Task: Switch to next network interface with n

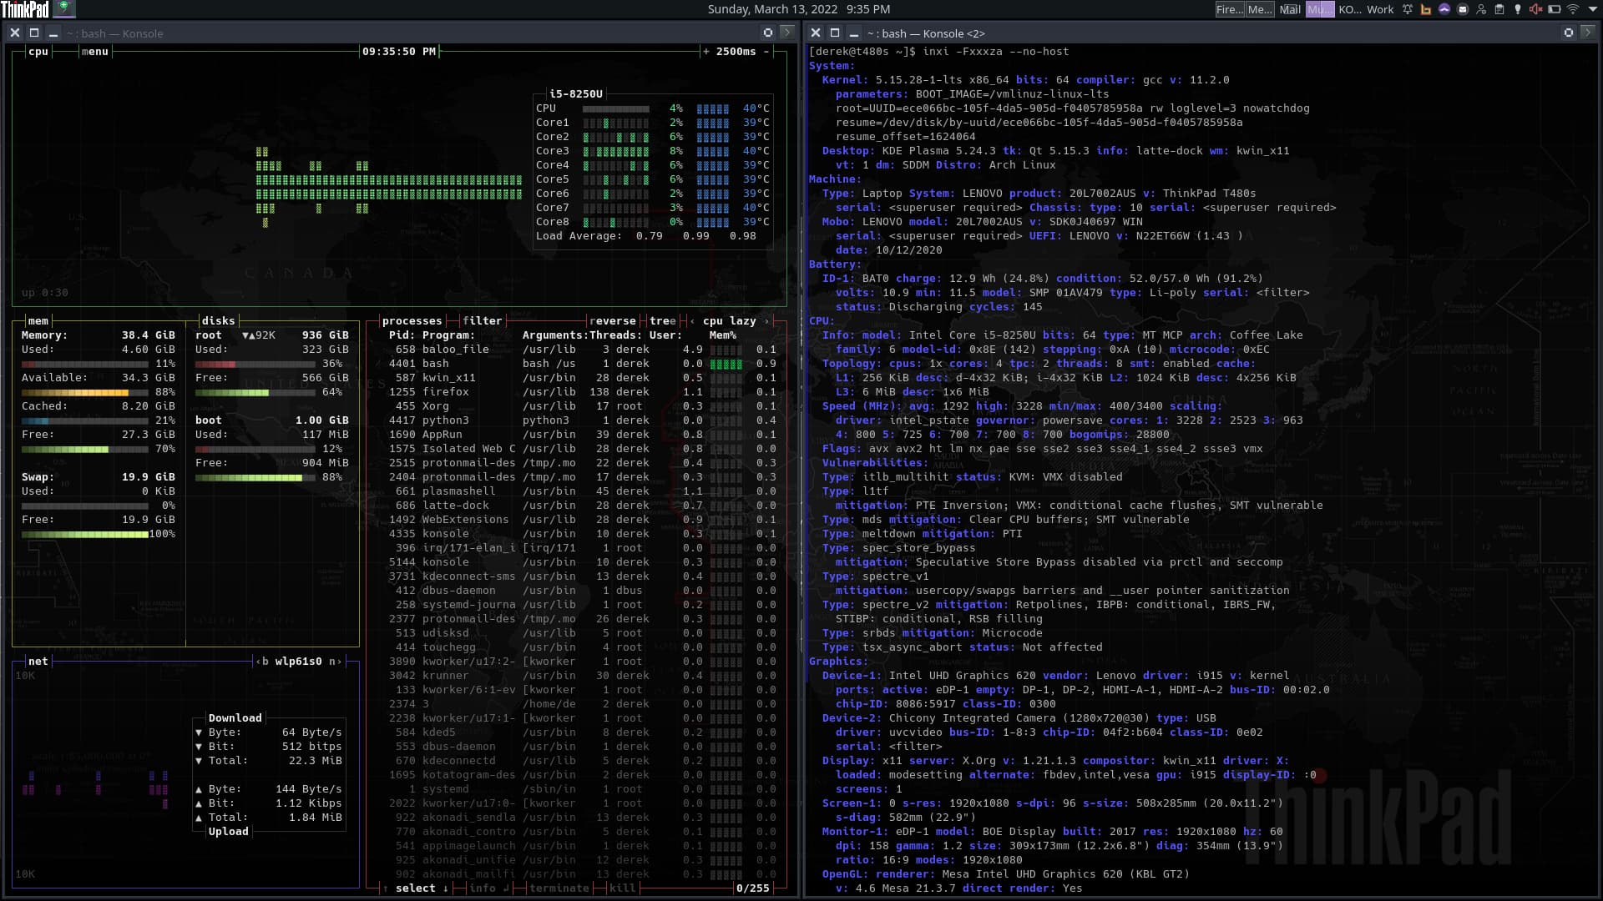Action: click(x=335, y=662)
